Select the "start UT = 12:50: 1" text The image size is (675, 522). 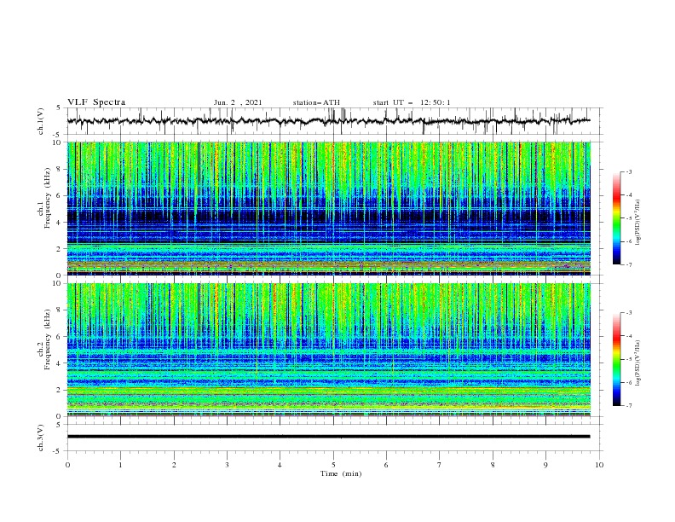412,102
